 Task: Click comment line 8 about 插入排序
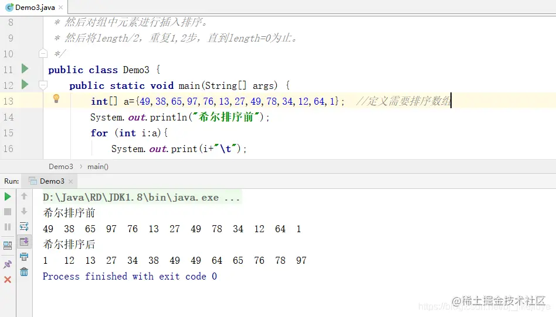pyautogui.click(x=130, y=22)
